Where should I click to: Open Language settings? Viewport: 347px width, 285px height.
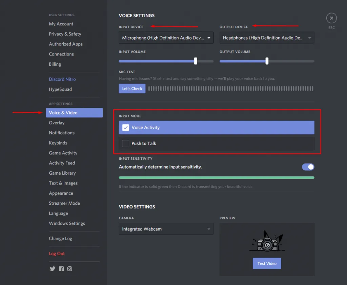(x=58, y=213)
